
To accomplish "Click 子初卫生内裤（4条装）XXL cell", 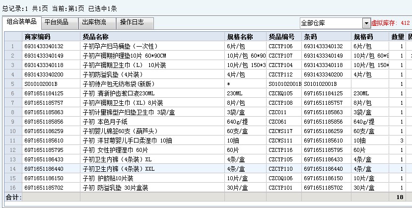I will coord(152,169).
